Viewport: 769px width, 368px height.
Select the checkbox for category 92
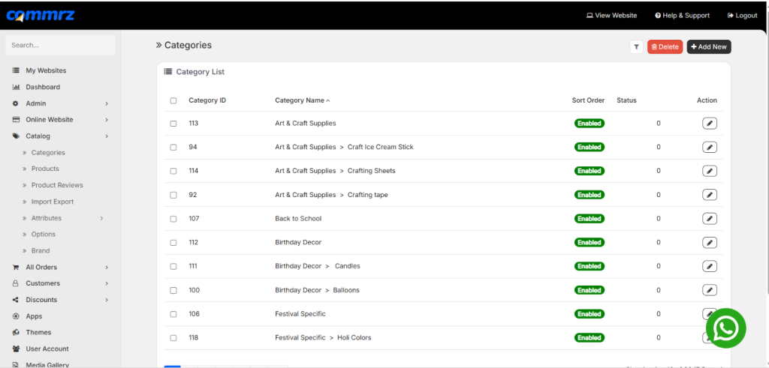(x=173, y=195)
